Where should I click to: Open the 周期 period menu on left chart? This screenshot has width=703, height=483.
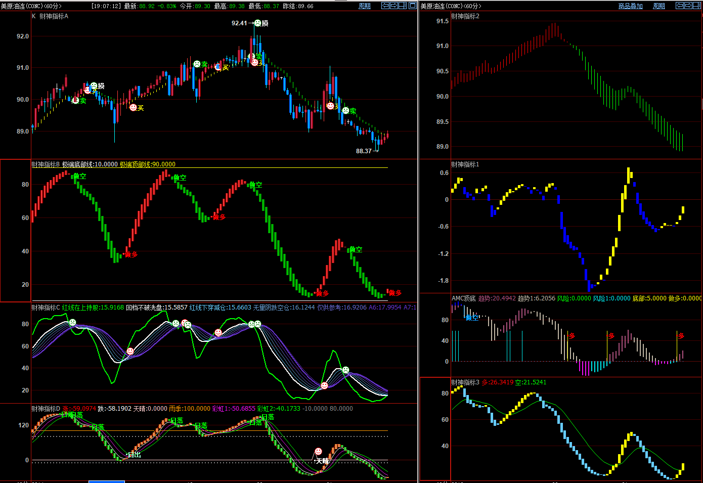(365, 6)
